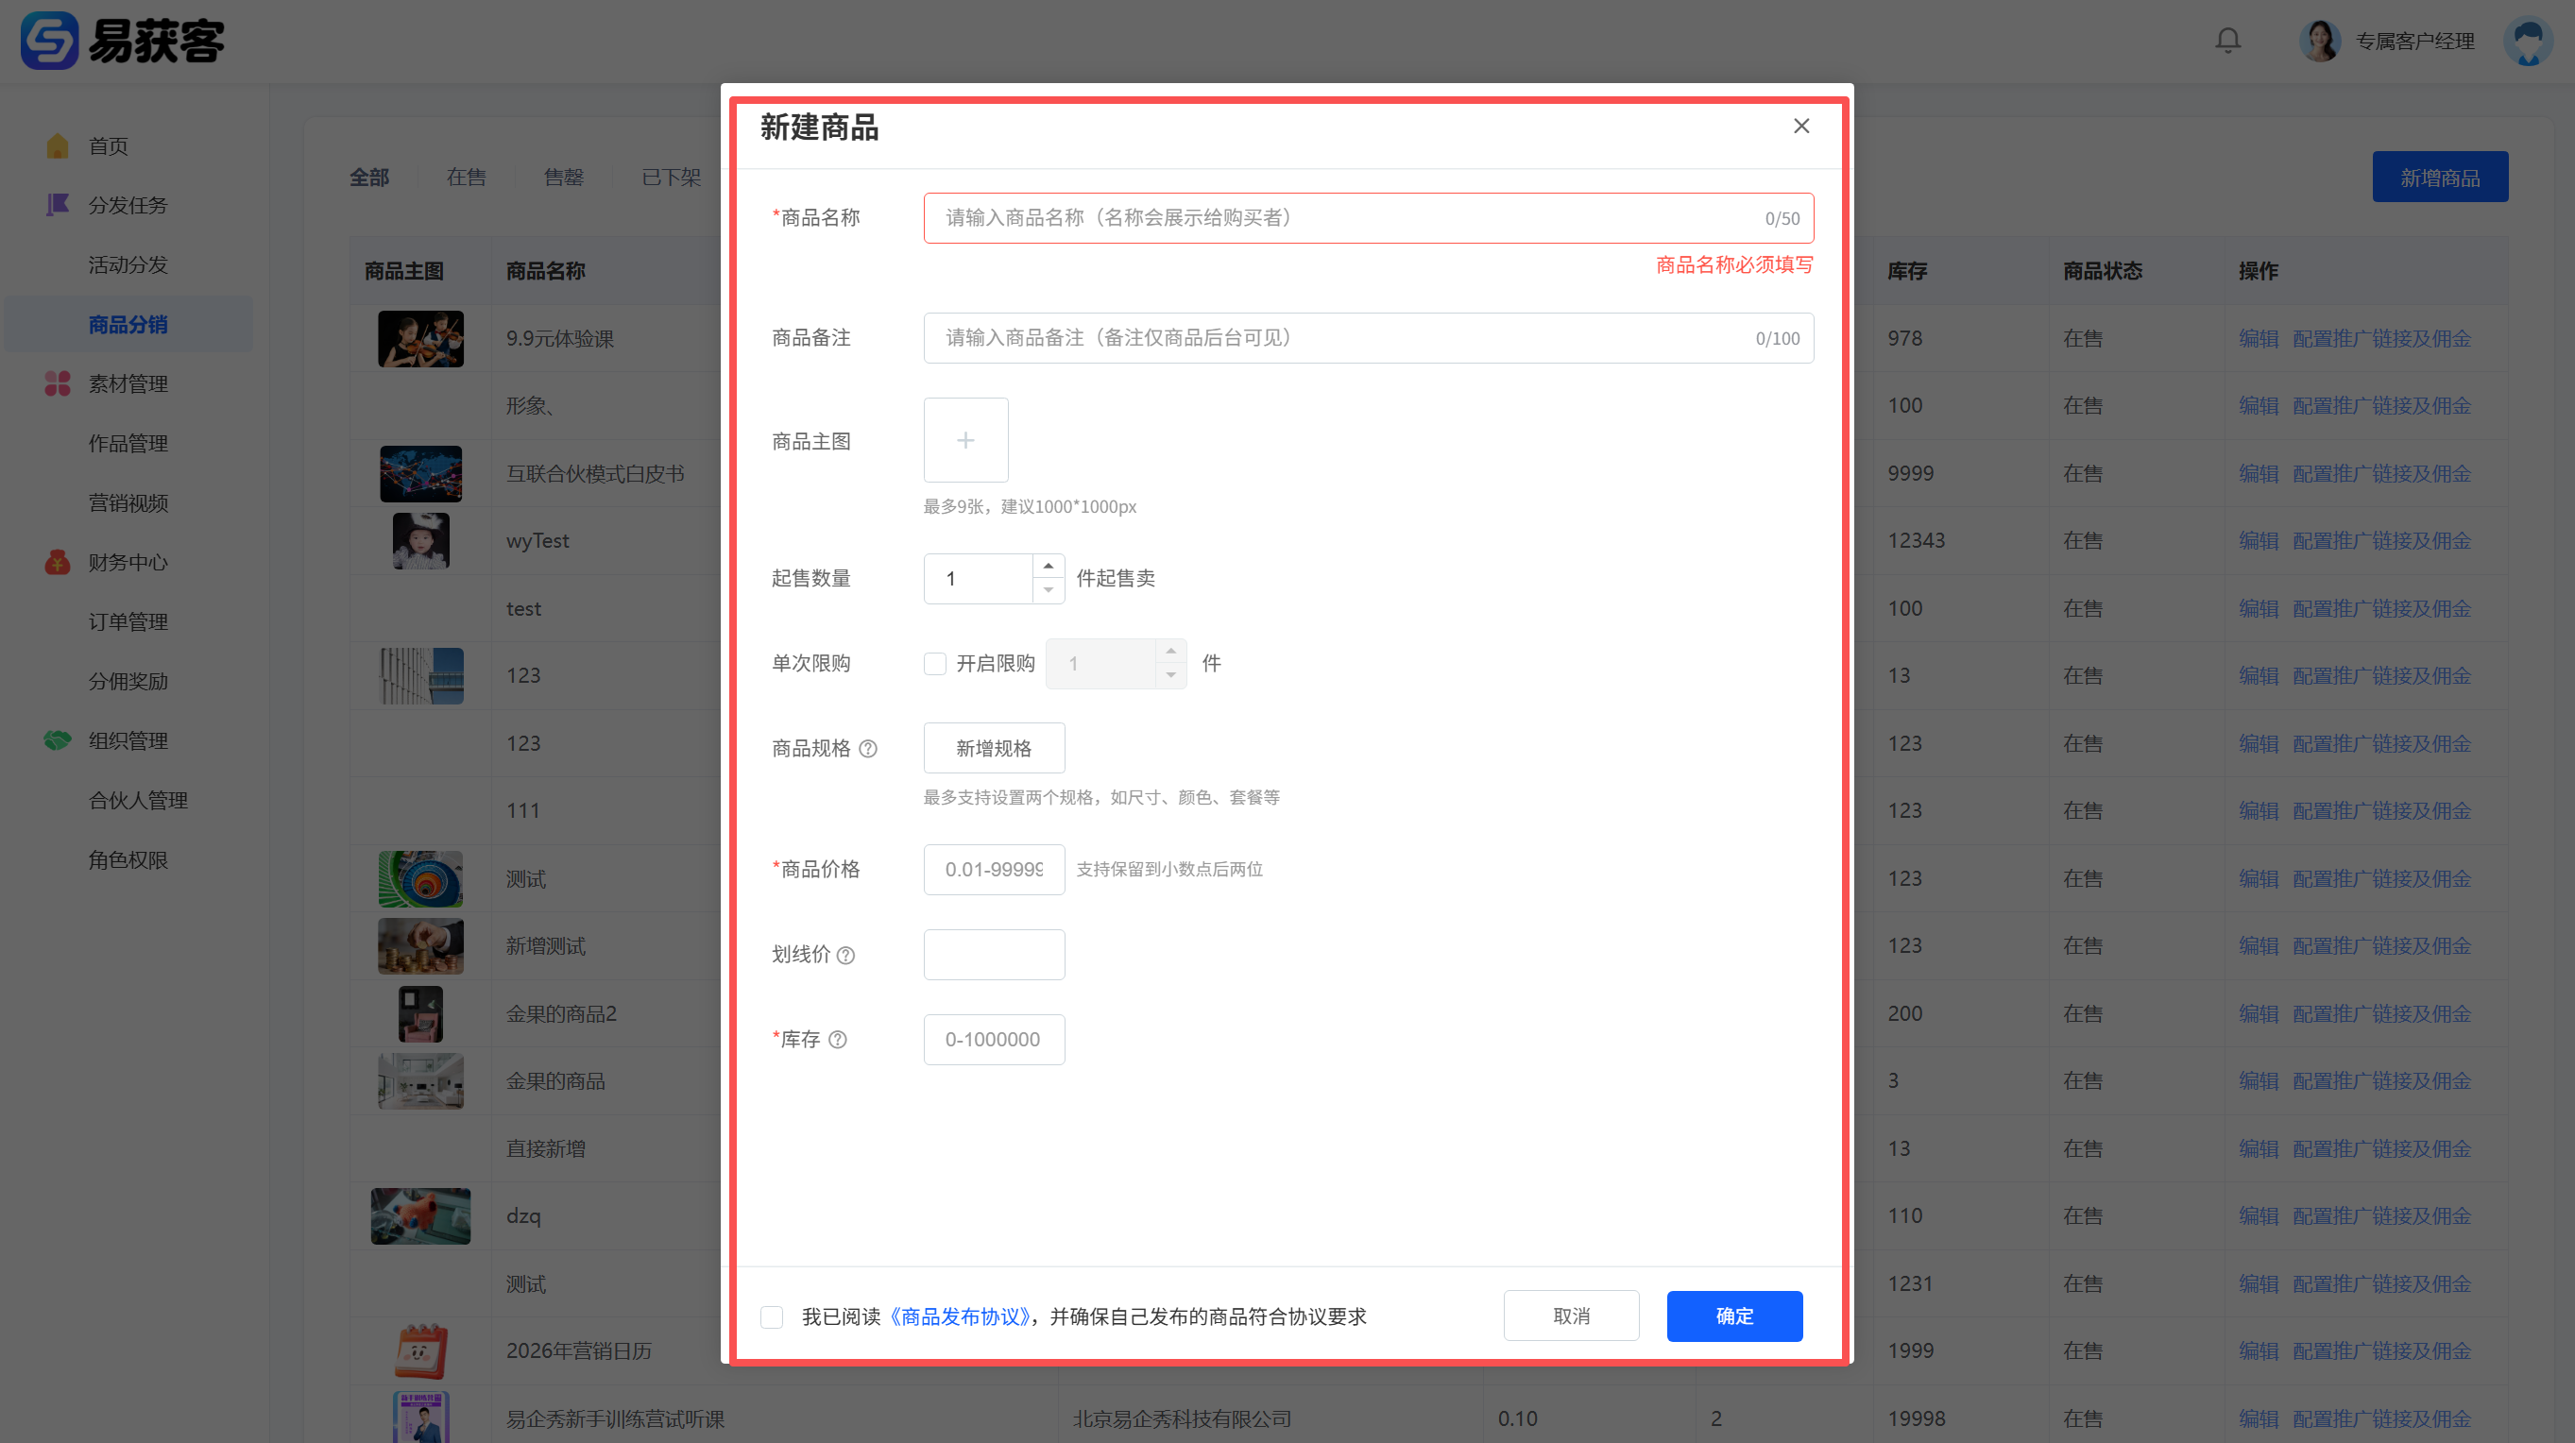Click the question mark icon next to 库存

838,1039
